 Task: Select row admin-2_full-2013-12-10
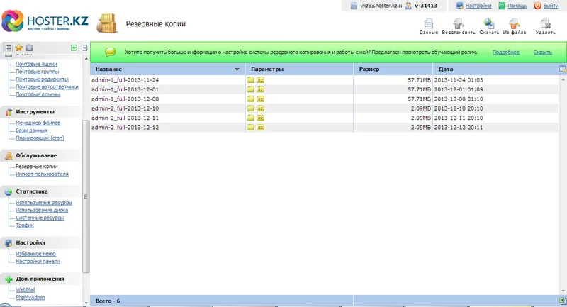tap(325, 108)
